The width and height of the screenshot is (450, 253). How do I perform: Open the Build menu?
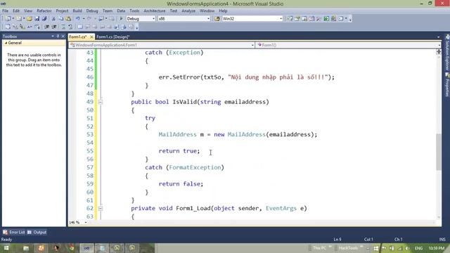77,11
